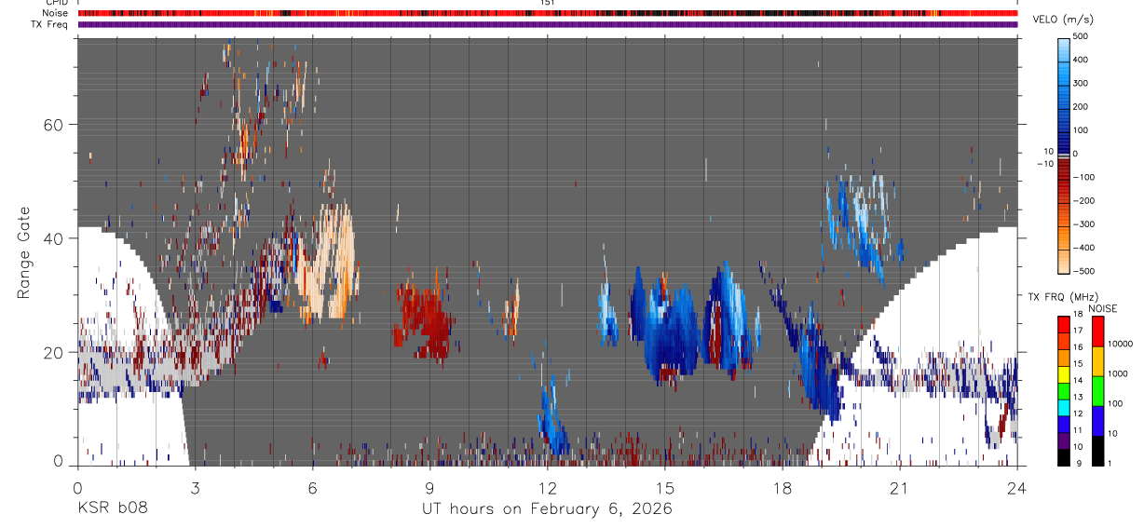Click the '24' tick on the UT hours axis
The image size is (1144, 528).
pyautogui.click(x=1017, y=487)
